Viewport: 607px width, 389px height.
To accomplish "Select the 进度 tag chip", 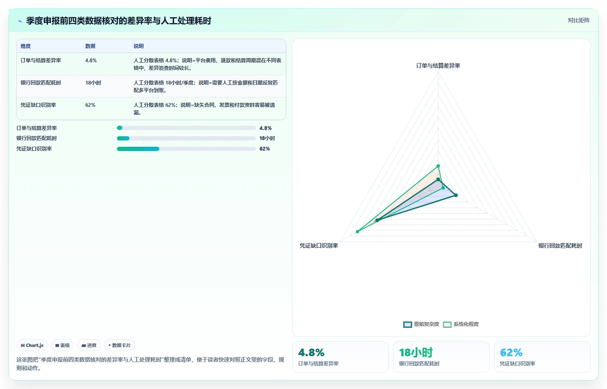I will coord(89,345).
